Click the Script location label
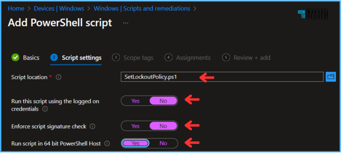Screen dimensions: 341x153 pyautogui.click(x=29, y=77)
